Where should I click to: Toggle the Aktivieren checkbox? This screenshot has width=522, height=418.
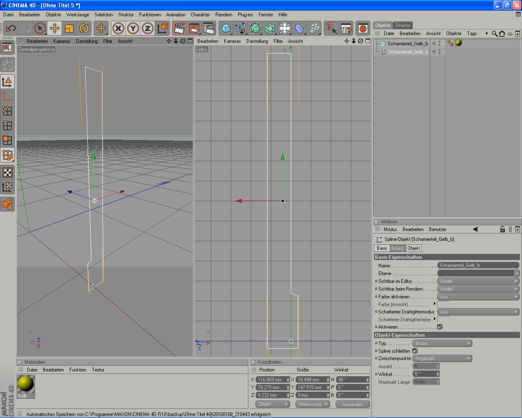coord(440,327)
